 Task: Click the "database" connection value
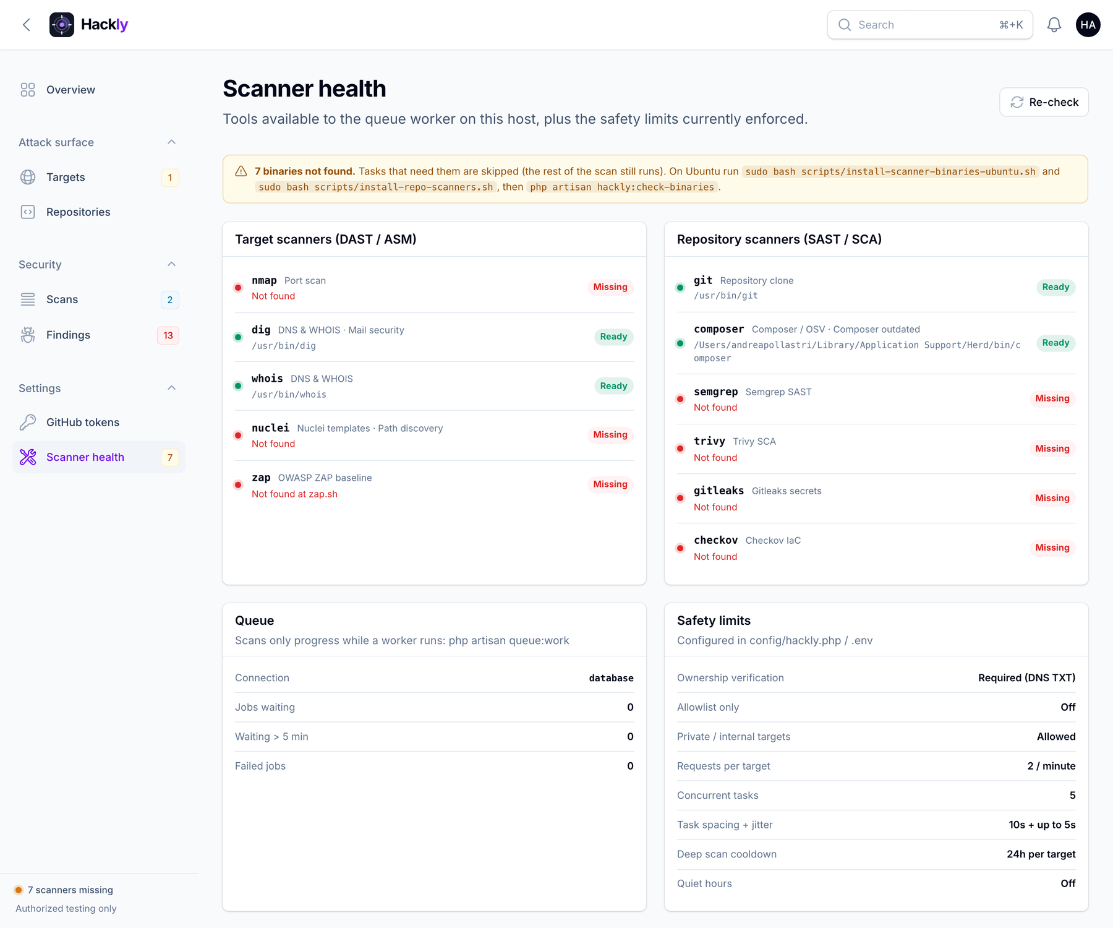[x=611, y=678]
